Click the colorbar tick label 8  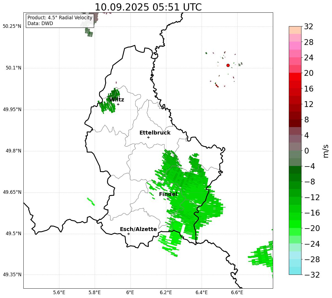(306, 120)
